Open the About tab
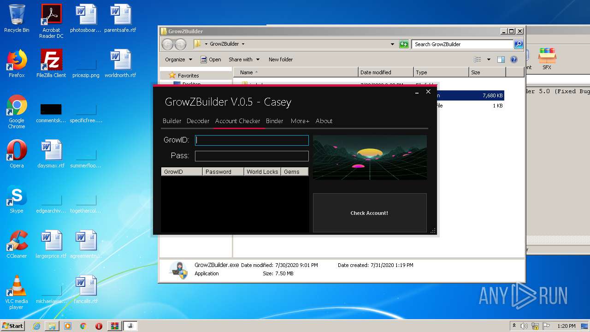The height and width of the screenshot is (332, 590). click(x=324, y=121)
